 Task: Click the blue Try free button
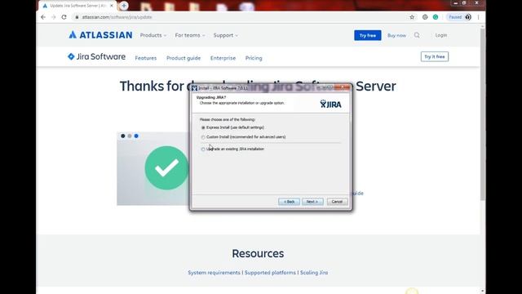click(368, 35)
